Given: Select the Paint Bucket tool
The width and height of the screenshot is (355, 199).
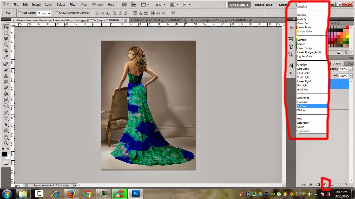Looking at the screenshot, I should [6, 94].
